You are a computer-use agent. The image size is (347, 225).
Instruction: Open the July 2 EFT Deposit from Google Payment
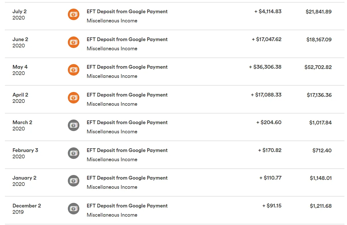click(127, 11)
